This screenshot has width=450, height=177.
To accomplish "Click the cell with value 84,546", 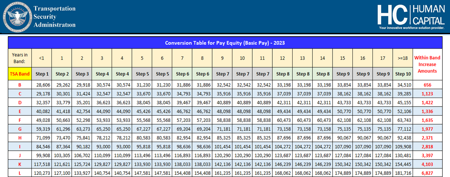I will [x=42, y=147].
